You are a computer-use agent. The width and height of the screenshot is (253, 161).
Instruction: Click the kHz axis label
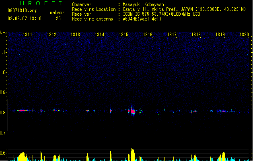pyautogui.click(x=4, y=33)
